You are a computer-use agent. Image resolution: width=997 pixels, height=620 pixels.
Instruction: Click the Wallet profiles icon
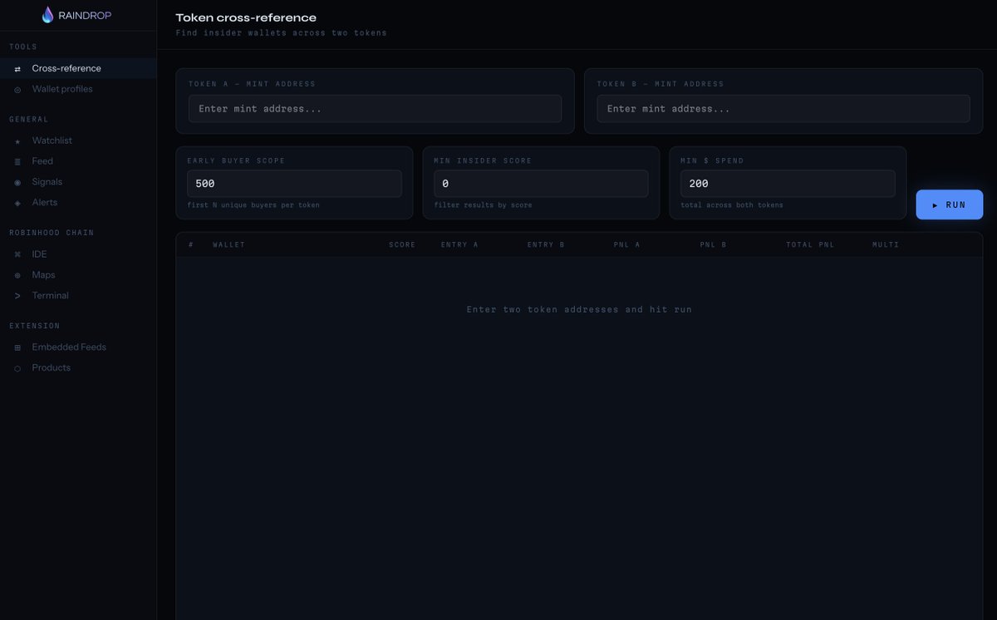tap(17, 90)
